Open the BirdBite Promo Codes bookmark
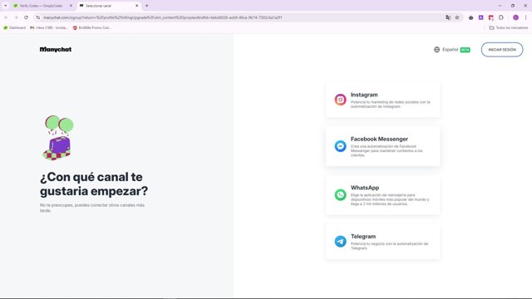 92,27
